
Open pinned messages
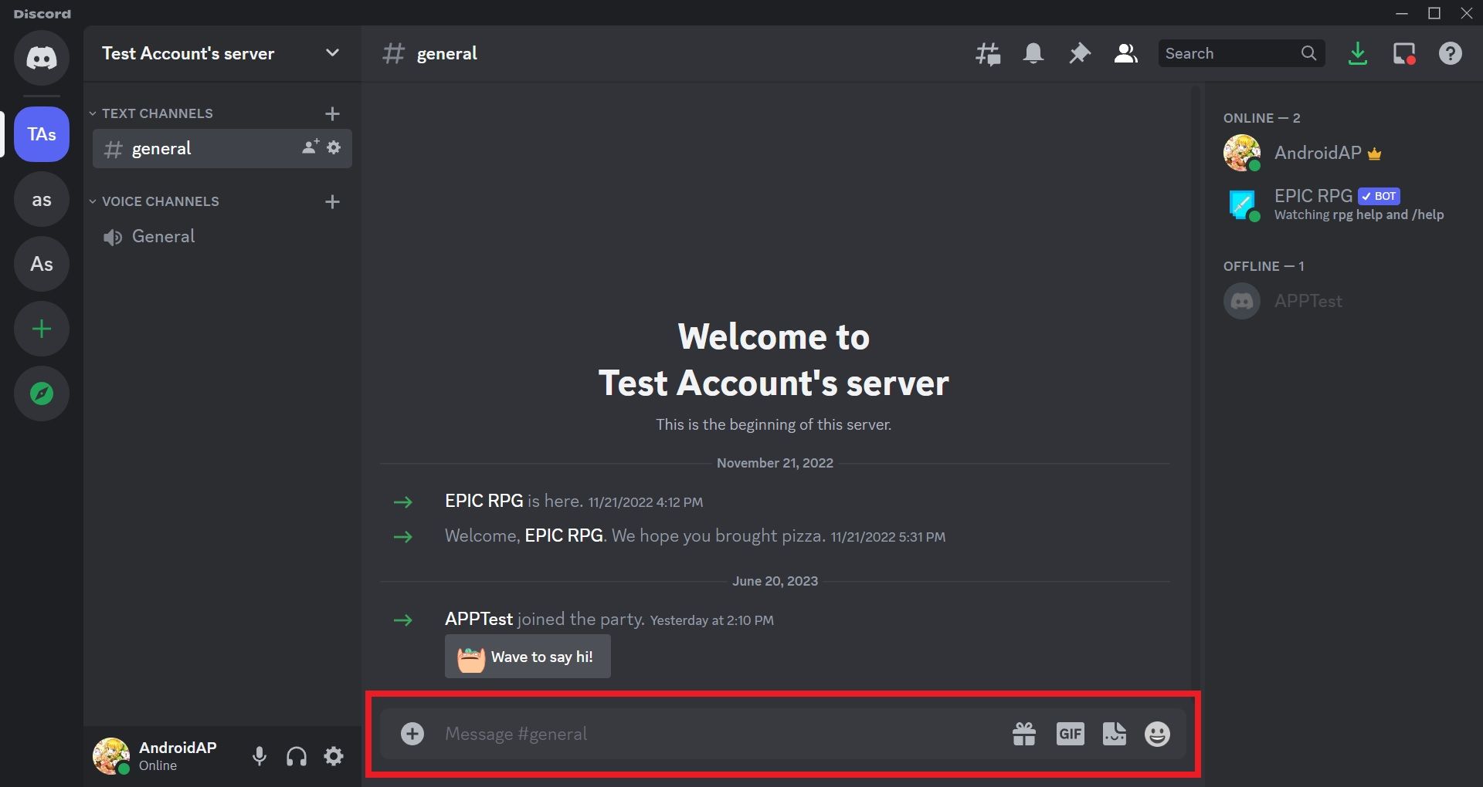tap(1079, 53)
